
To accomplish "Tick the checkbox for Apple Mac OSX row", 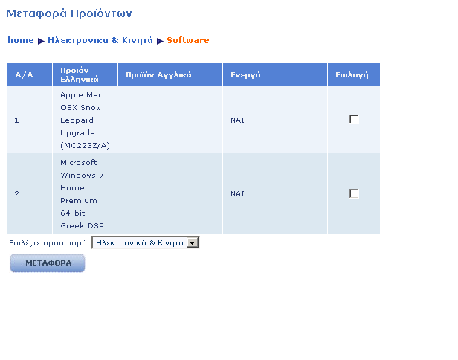I will click(354, 119).
